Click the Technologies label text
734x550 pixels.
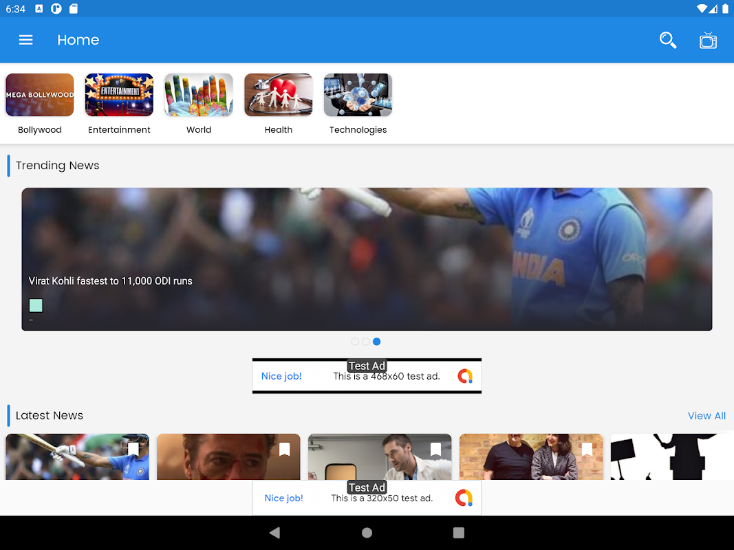pyautogui.click(x=358, y=130)
